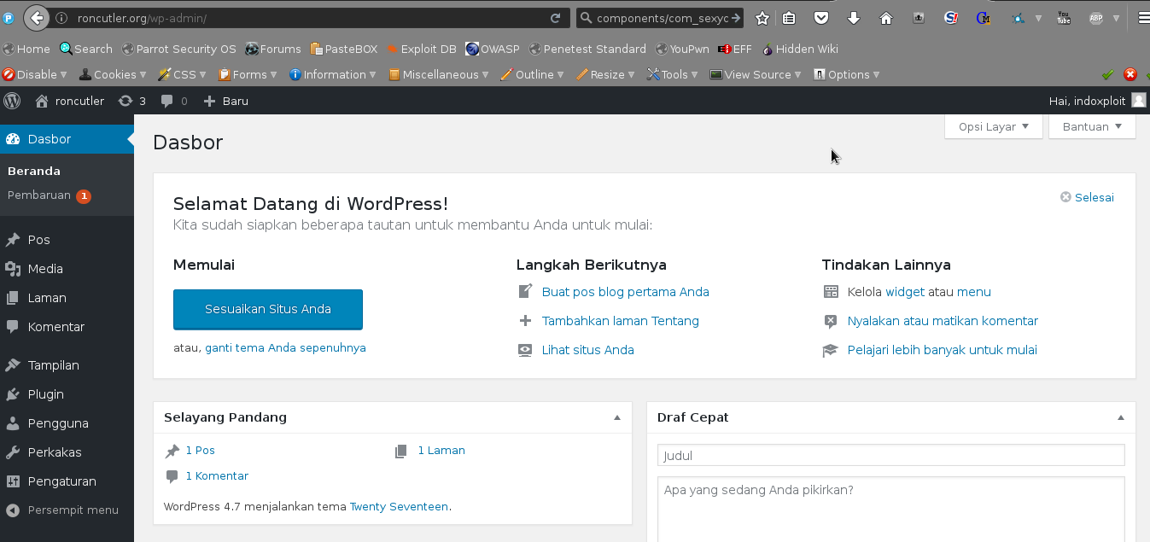Screen dimensions: 1150x542
Task: Open the CSS dropdown in the Web Developer toolbar
Action: pyautogui.click(x=181, y=74)
